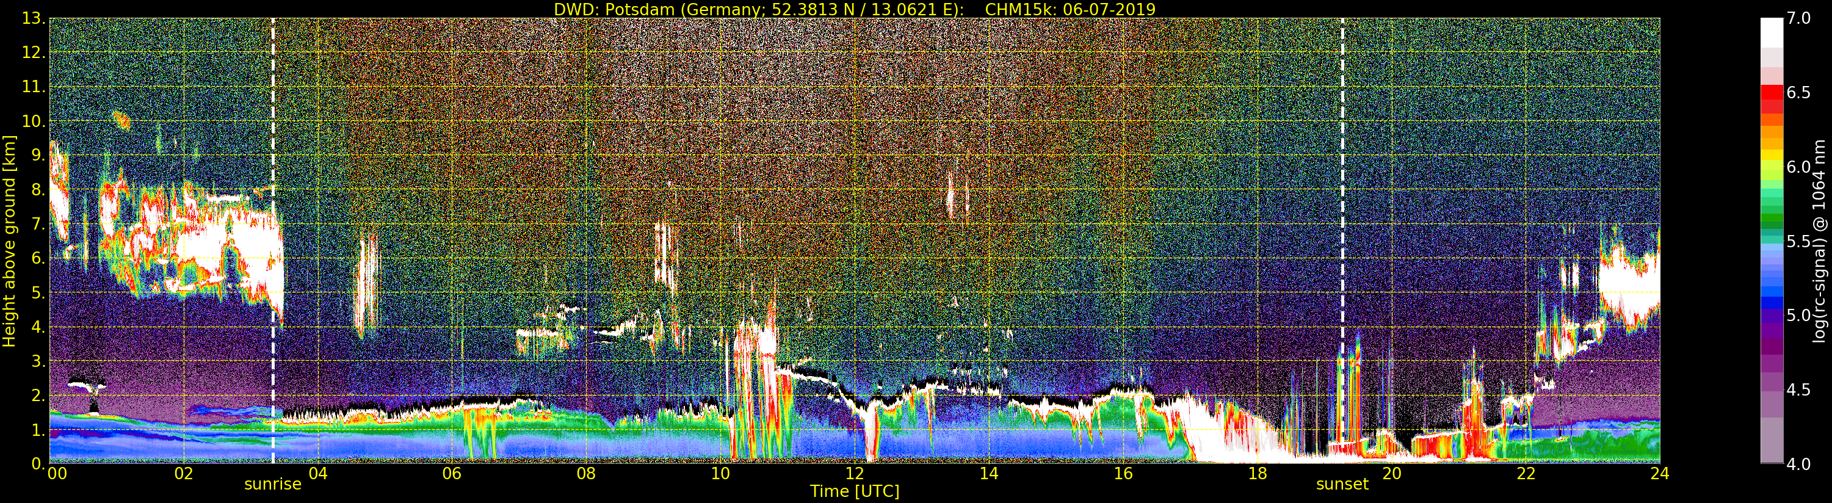
Task: Select the white dashed sunrise marker line
Action: click(x=273, y=241)
